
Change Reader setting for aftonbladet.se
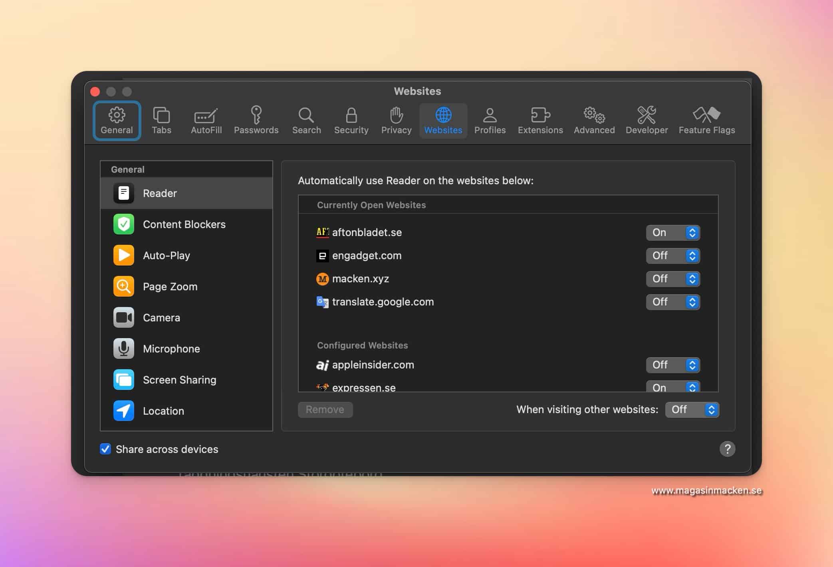click(673, 232)
